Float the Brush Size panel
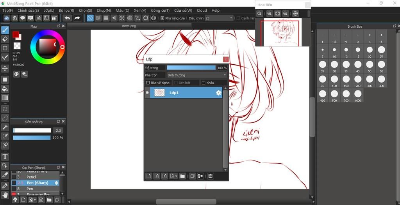This screenshot has height=205, width=400. [x=395, y=26]
